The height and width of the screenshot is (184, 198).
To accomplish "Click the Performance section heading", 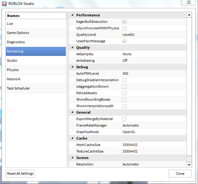I will pyautogui.click(x=88, y=15).
